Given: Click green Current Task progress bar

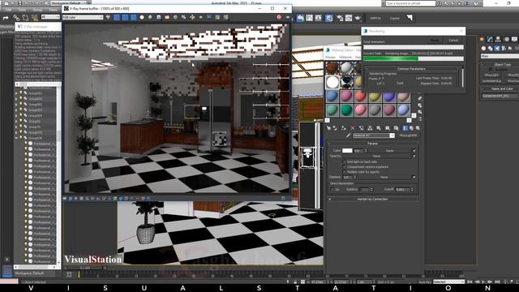Looking at the screenshot, I should click(x=414, y=58).
